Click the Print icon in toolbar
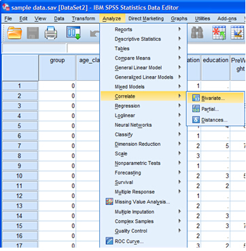 (x=51, y=33)
